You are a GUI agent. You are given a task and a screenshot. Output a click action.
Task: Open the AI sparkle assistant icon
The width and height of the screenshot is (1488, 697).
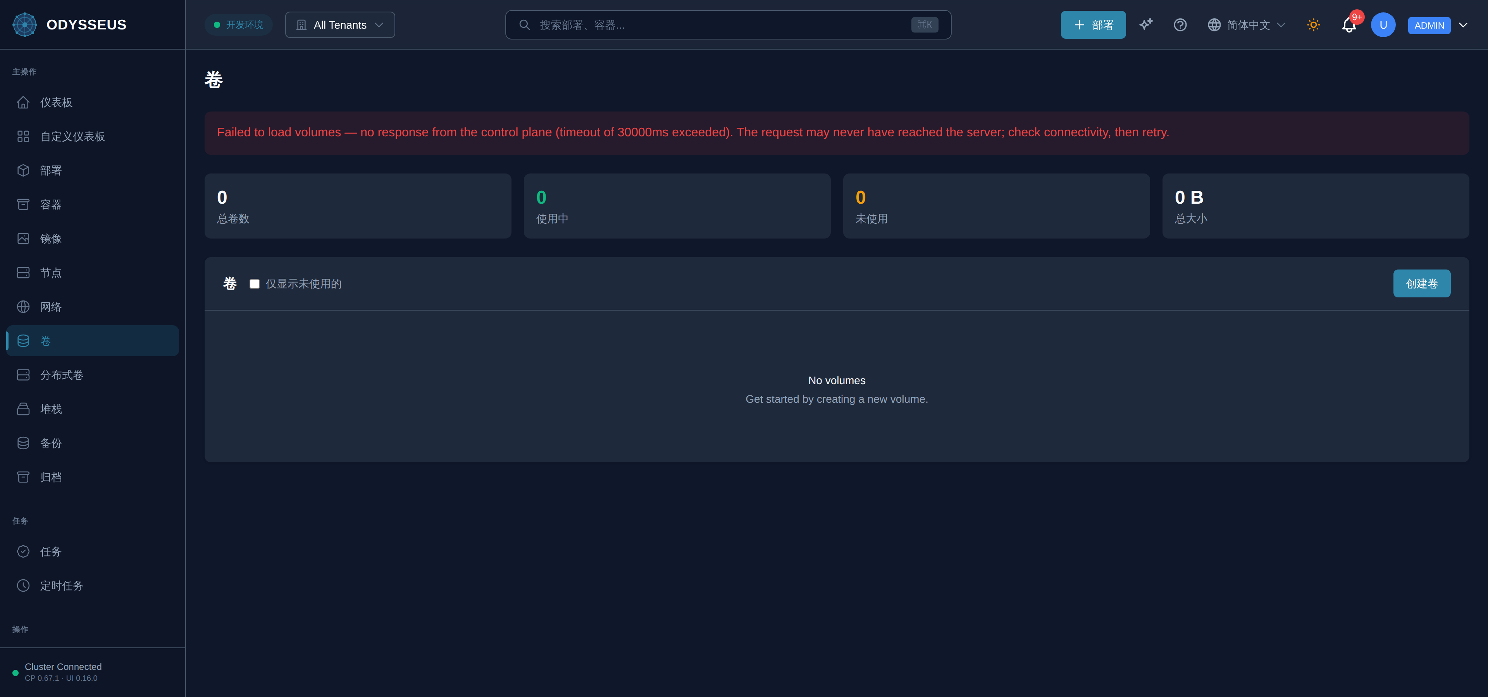point(1146,25)
